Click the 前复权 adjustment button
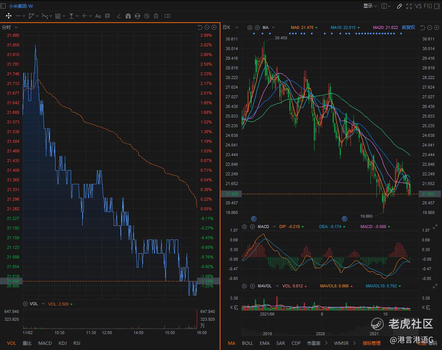The image size is (442, 350). pos(408,27)
